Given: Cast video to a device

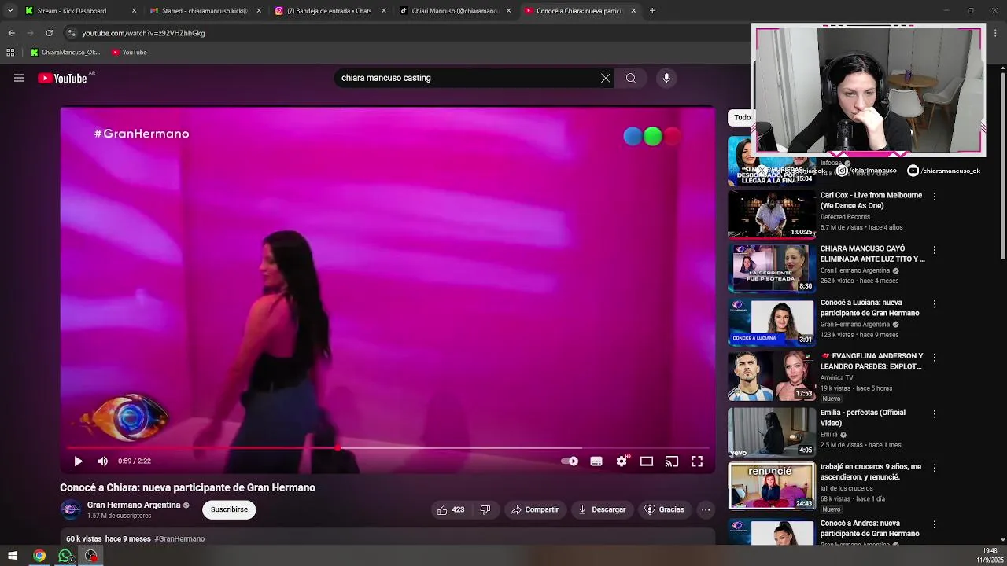Looking at the screenshot, I should [x=672, y=461].
